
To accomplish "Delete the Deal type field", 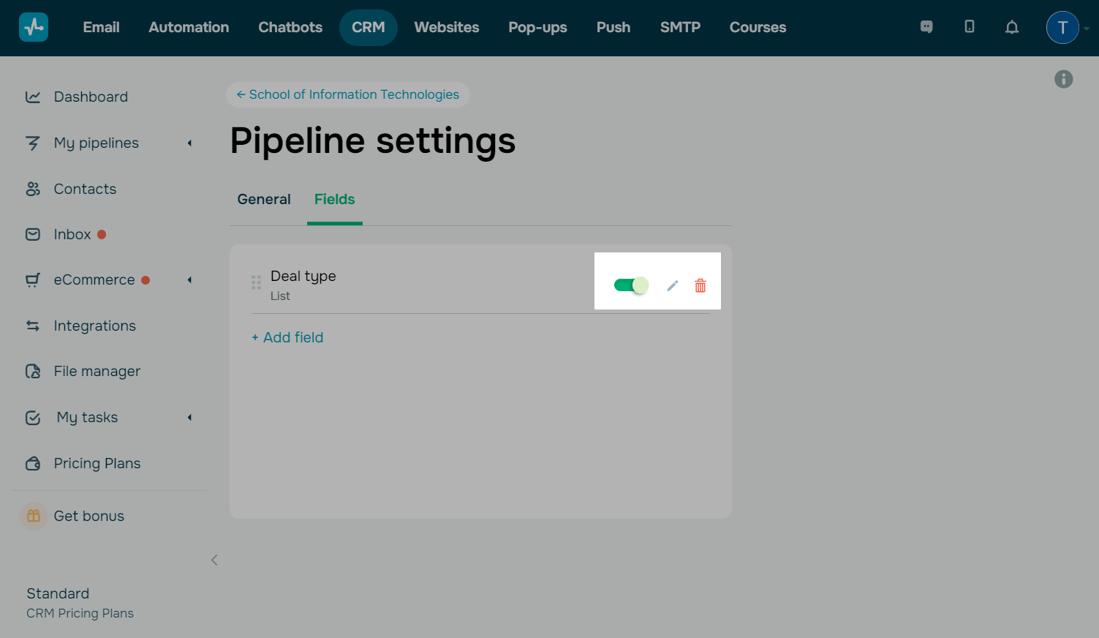I will [700, 285].
